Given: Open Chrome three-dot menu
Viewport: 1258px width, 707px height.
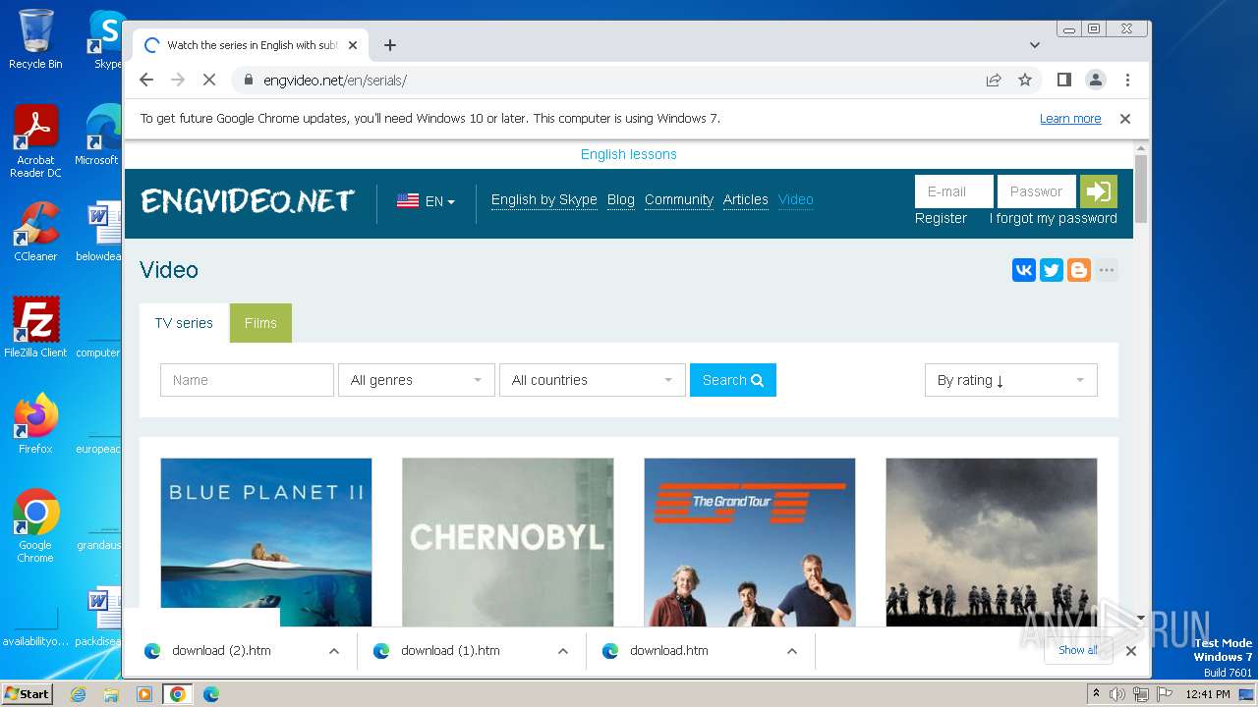Looking at the screenshot, I should (x=1127, y=81).
